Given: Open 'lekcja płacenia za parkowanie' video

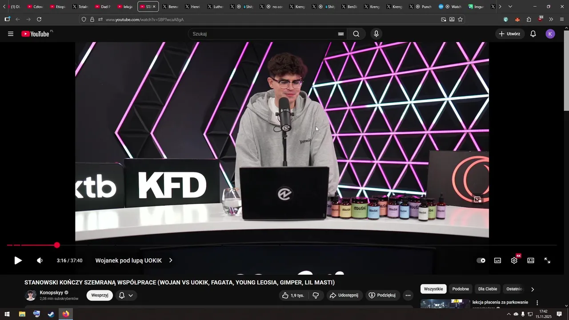Looking at the screenshot, I should pos(500,302).
